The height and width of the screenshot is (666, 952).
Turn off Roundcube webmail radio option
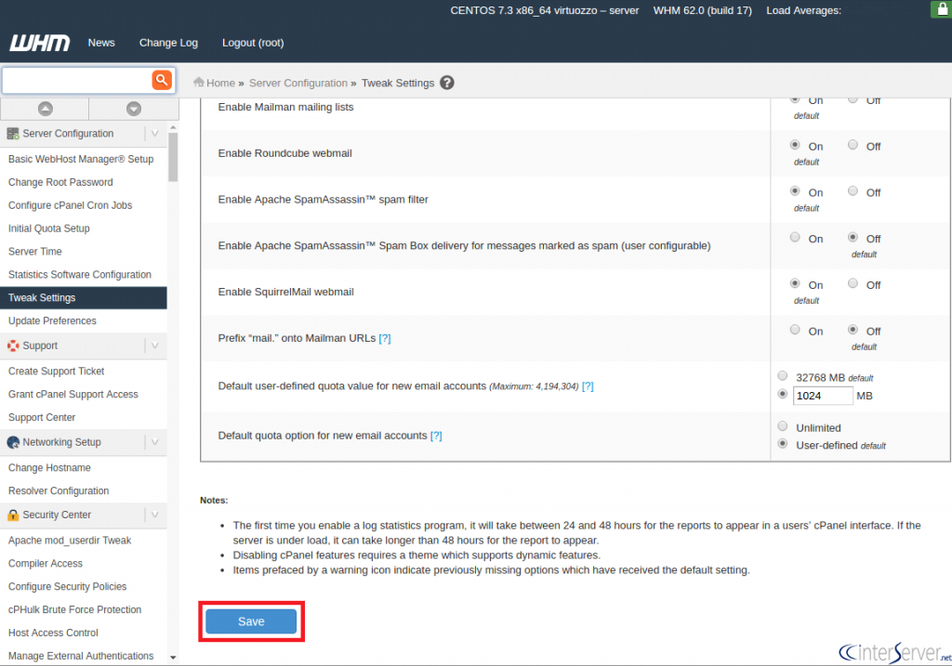coord(853,145)
